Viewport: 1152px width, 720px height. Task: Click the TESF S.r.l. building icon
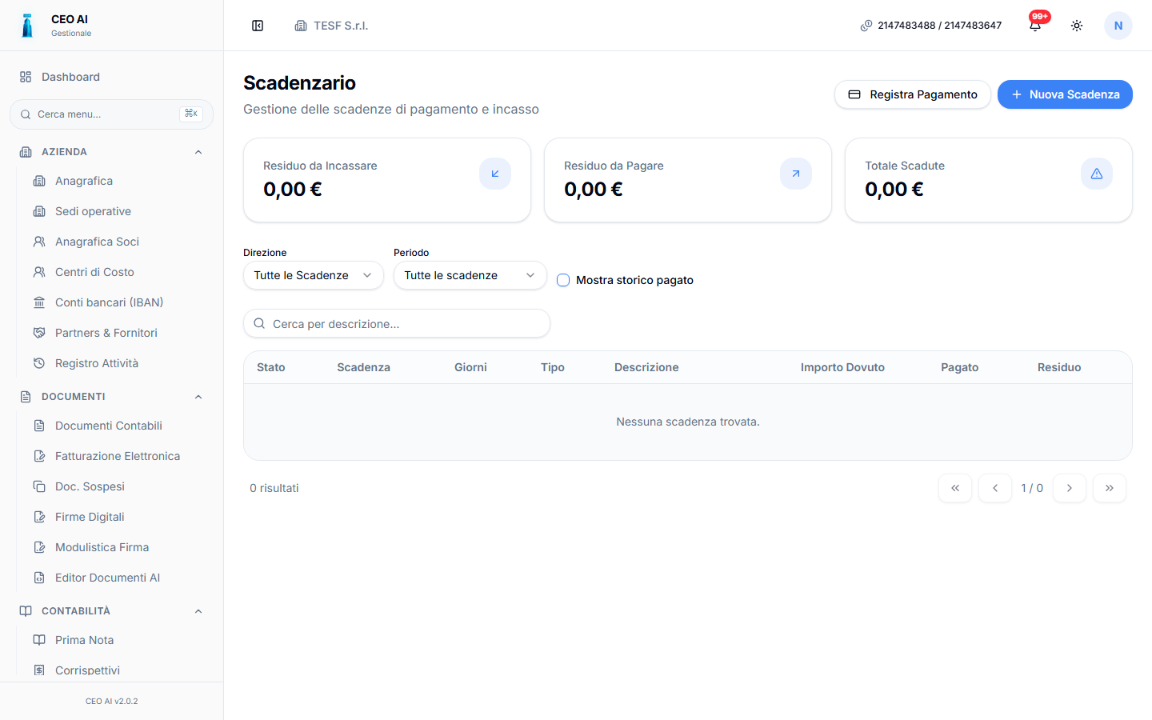(x=301, y=26)
